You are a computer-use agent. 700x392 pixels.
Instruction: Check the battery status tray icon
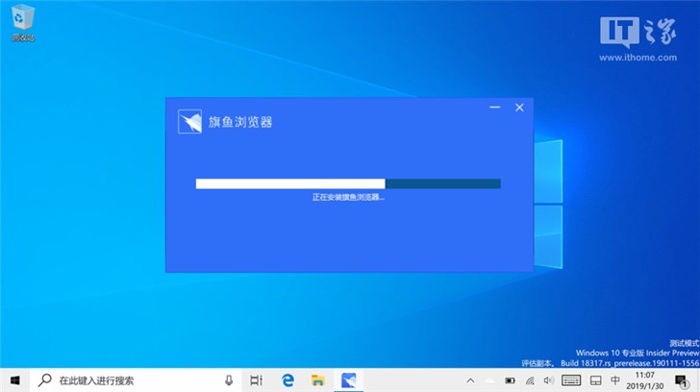coord(510,380)
